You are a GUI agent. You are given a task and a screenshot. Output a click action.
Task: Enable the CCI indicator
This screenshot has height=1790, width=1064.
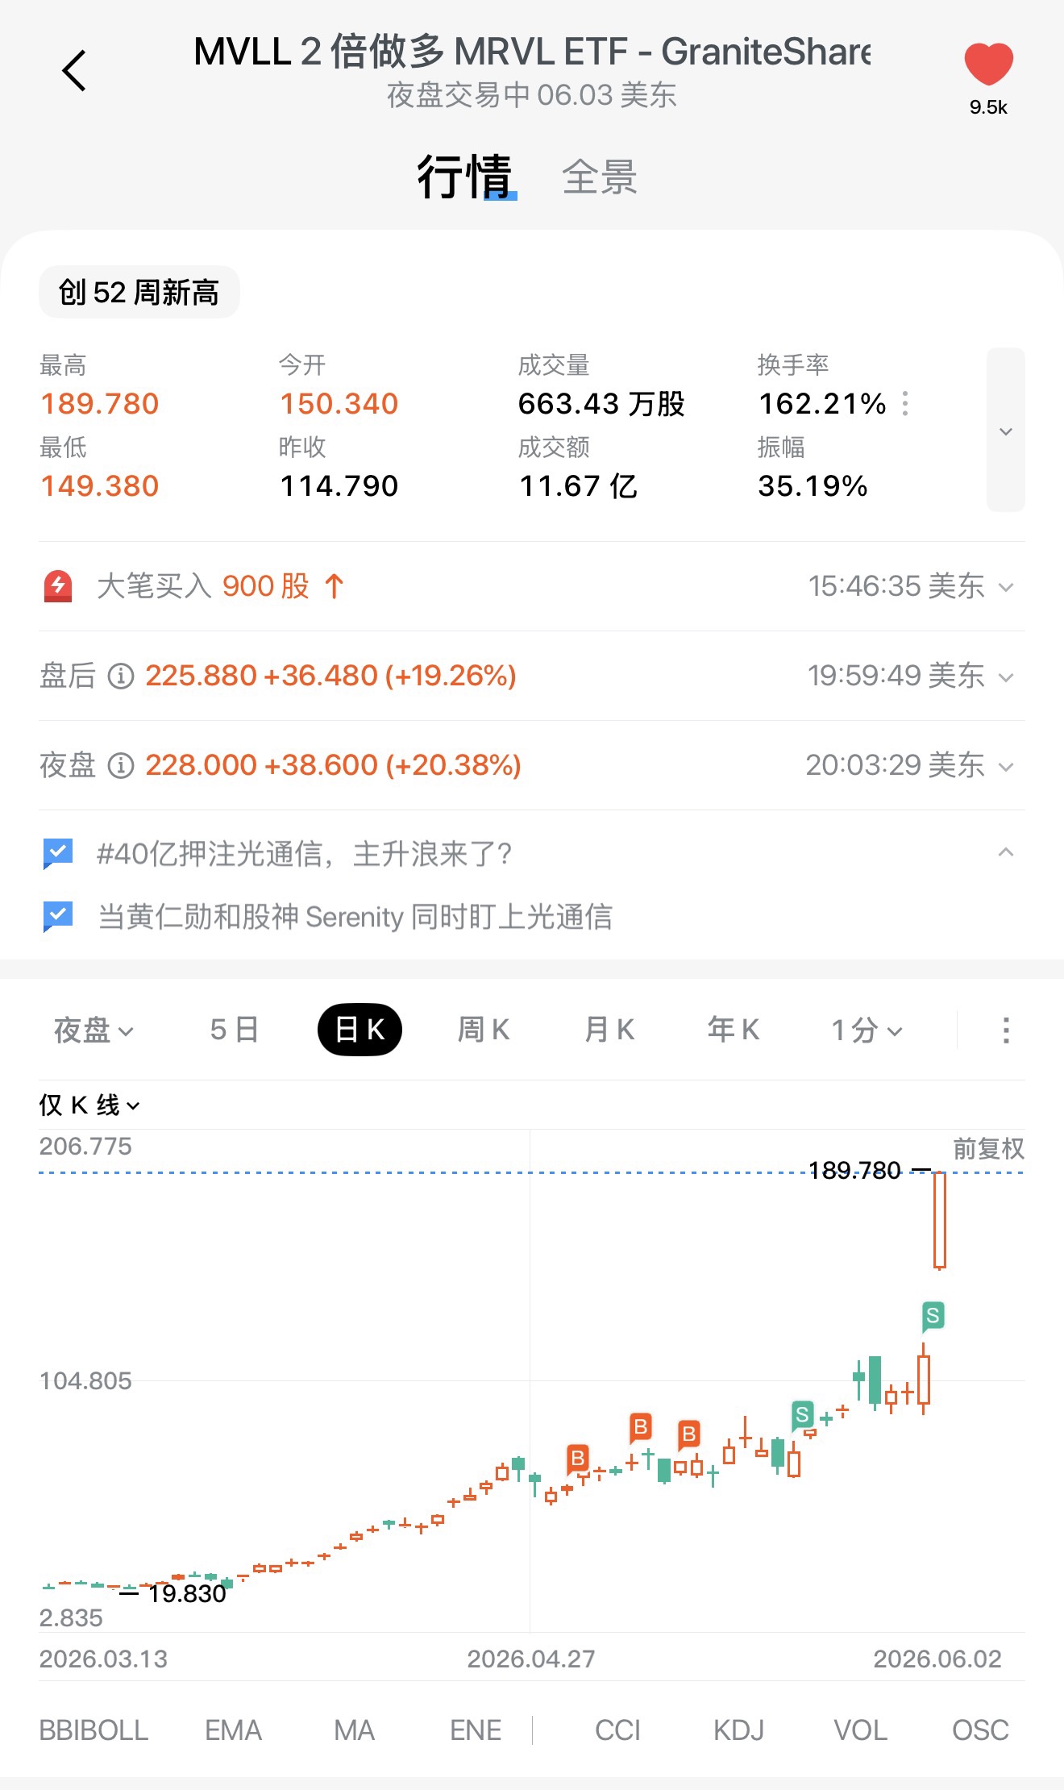click(x=617, y=1730)
